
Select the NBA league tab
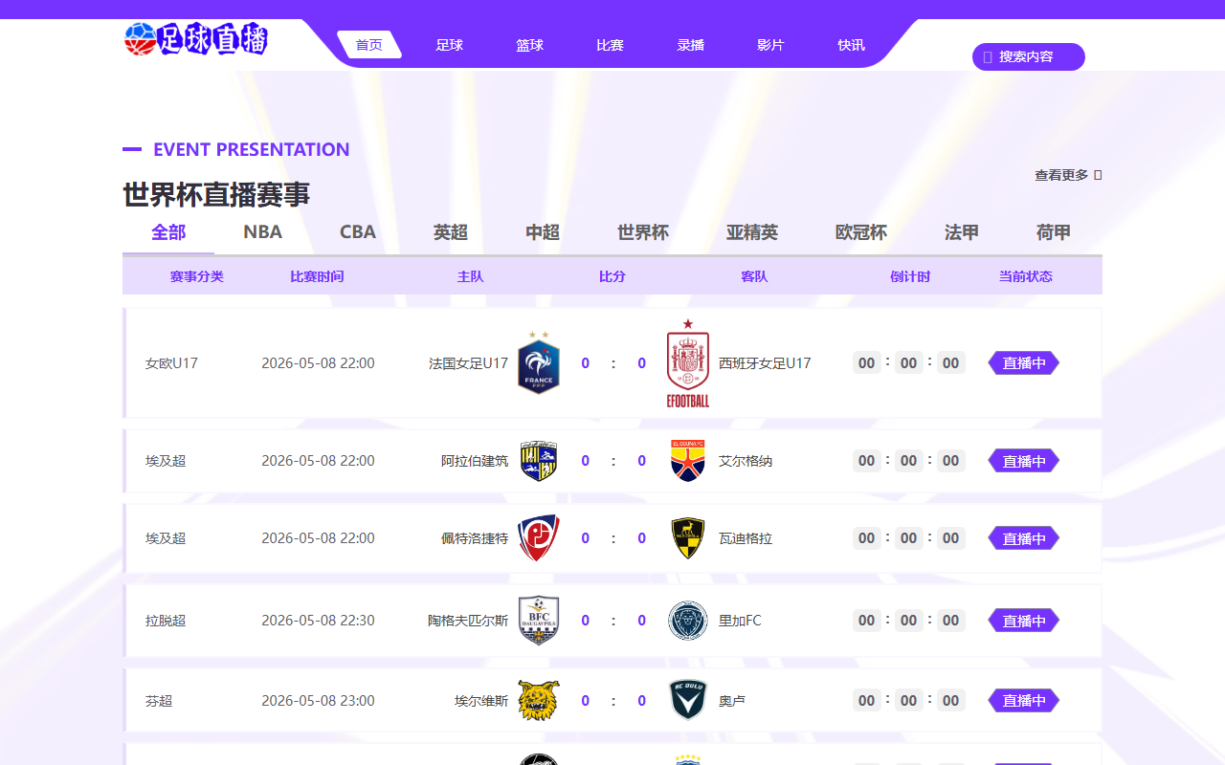tap(263, 232)
